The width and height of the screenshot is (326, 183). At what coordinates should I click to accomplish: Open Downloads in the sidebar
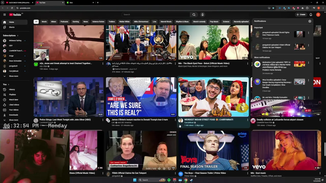[15, 115]
